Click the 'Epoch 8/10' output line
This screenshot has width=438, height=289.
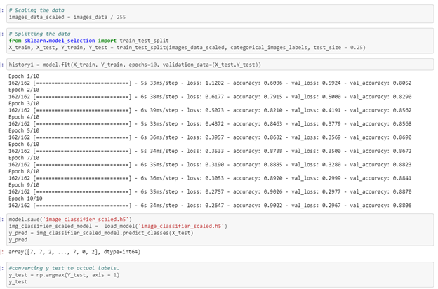pos(24,171)
